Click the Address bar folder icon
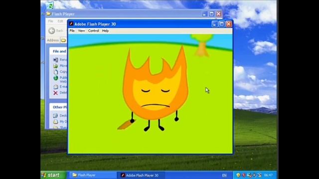This screenshot has height=179, width=319. (63, 40)
